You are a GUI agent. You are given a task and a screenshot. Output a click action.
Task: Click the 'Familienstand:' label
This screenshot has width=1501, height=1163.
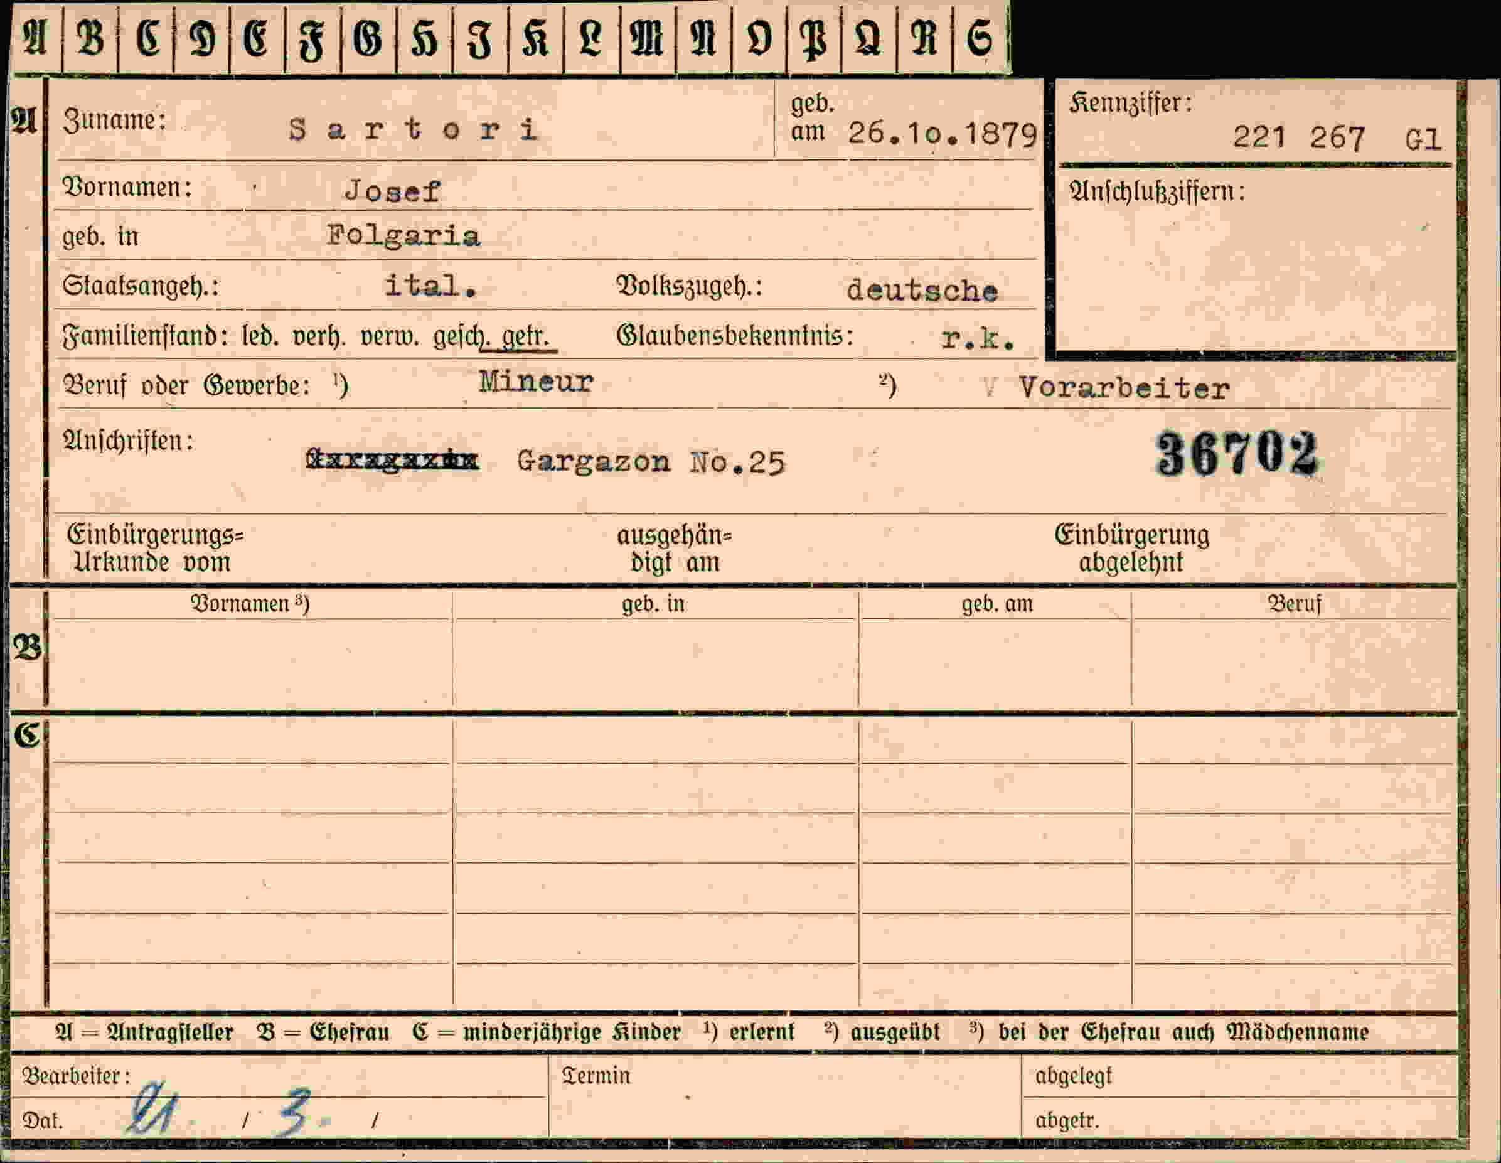[x=146, y=336]
